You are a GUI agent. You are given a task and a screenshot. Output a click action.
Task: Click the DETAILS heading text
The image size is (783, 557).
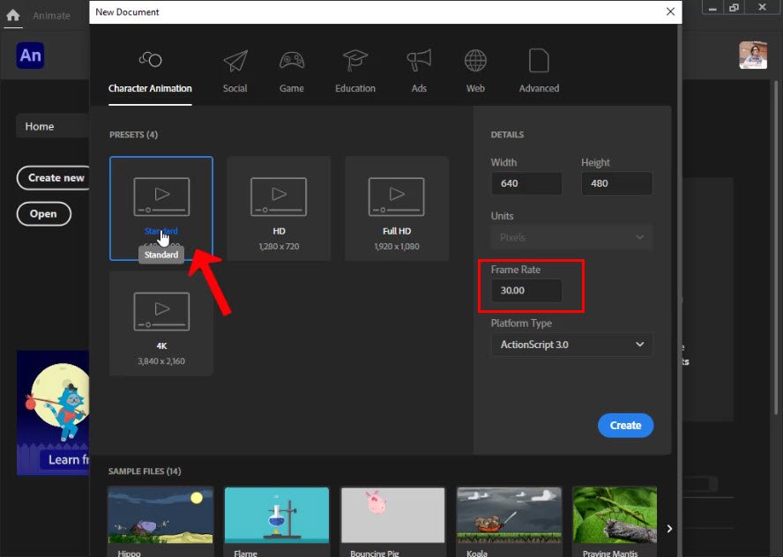click(x=507, y=135)
